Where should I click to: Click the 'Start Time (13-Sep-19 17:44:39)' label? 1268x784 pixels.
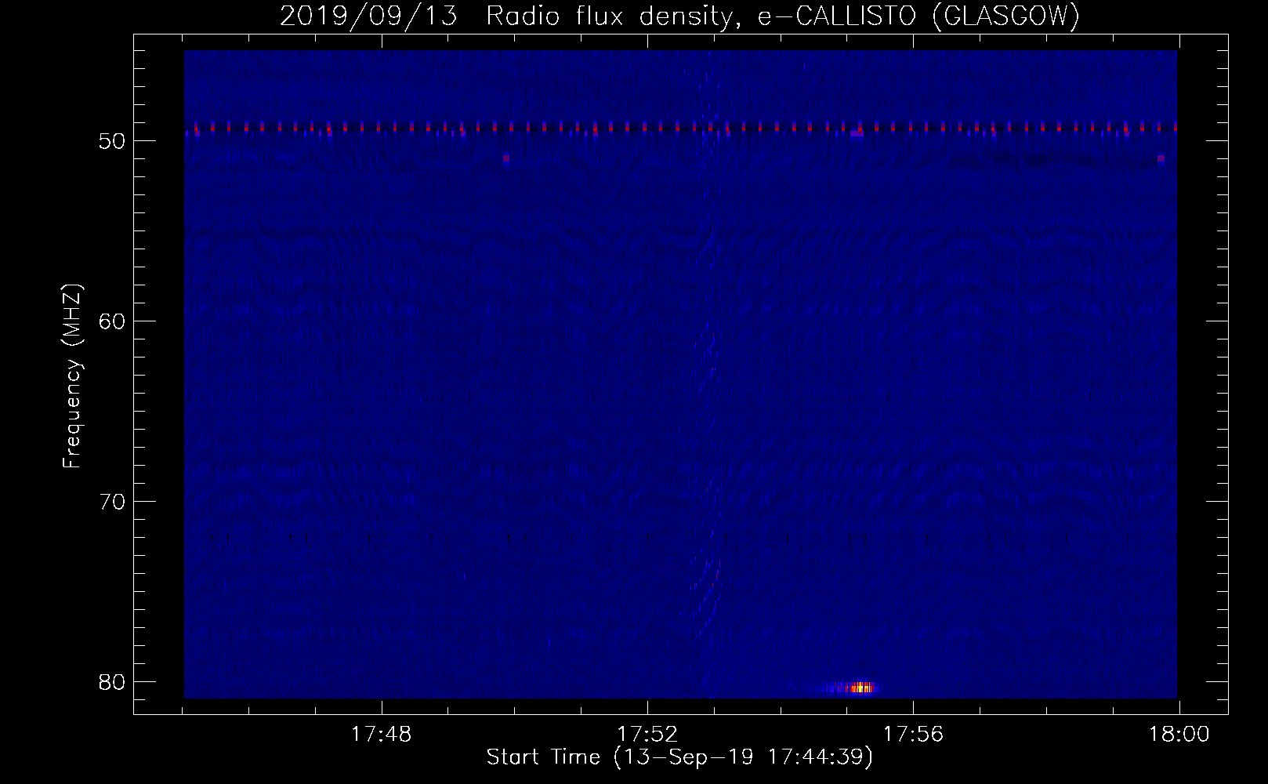coord(679,758)
